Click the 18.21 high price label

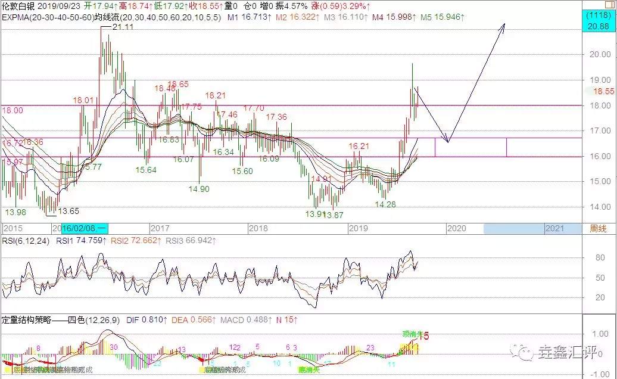[216, 95]
